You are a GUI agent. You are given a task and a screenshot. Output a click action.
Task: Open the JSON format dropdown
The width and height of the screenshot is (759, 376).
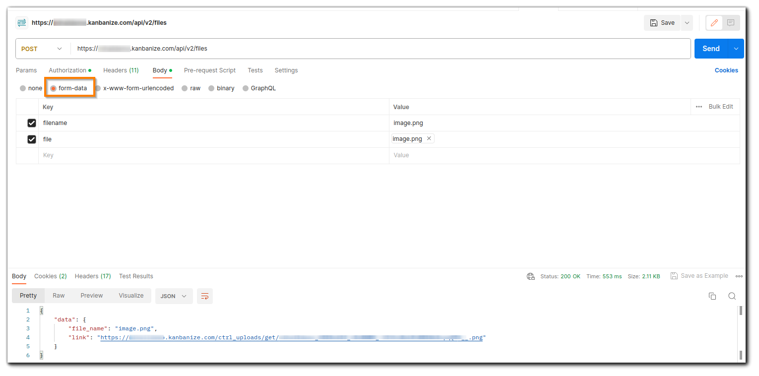(174, 296)
